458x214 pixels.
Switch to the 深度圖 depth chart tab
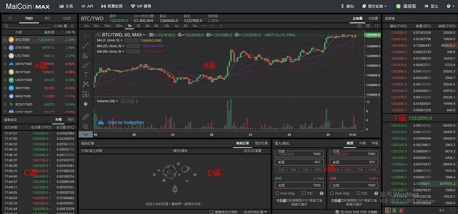pyautogui.click(x=373, y=18)
